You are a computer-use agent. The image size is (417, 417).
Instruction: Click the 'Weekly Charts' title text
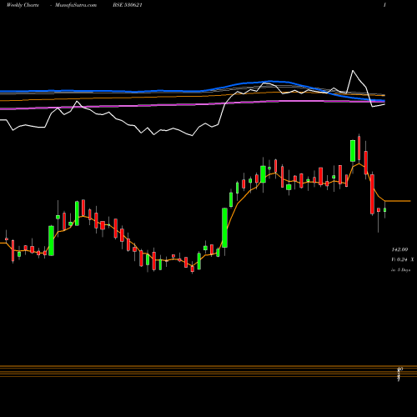click(x=23, y=5)
